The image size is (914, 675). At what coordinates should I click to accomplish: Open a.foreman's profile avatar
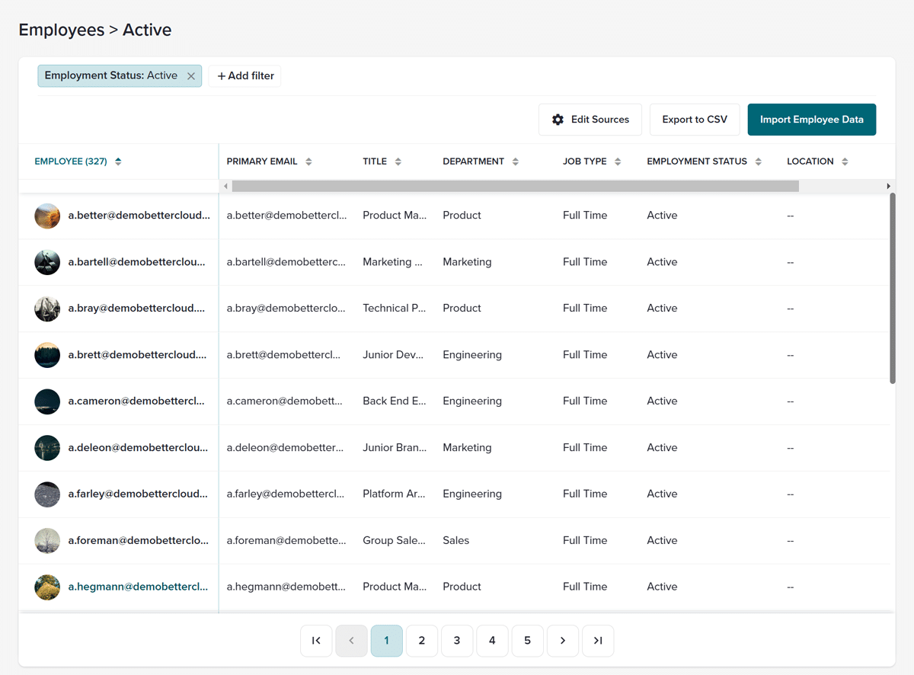coord(47,541)
